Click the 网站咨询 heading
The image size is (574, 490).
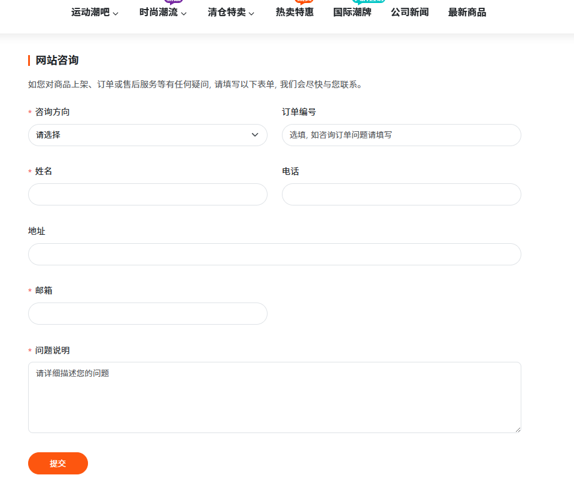pyautogui.click(x=57, y=60)
